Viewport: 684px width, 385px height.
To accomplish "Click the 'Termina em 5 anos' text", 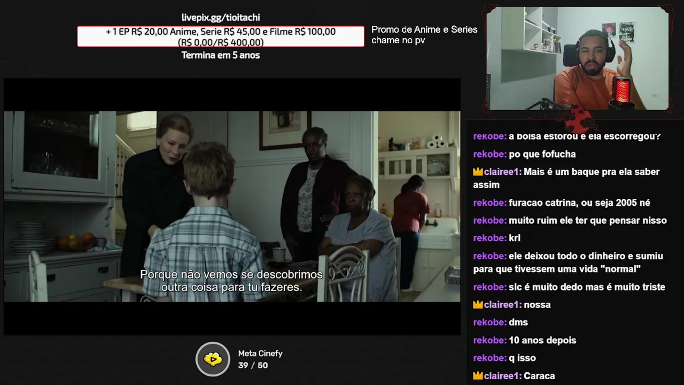I will [221, 55].
